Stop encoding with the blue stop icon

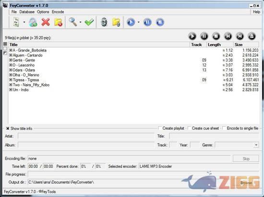click(x=160, y=22)
